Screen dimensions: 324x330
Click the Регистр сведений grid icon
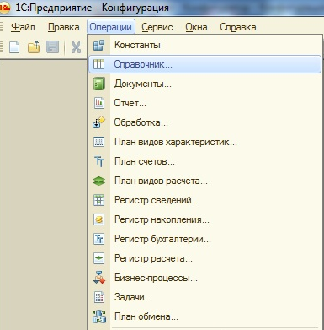(98, 200)
